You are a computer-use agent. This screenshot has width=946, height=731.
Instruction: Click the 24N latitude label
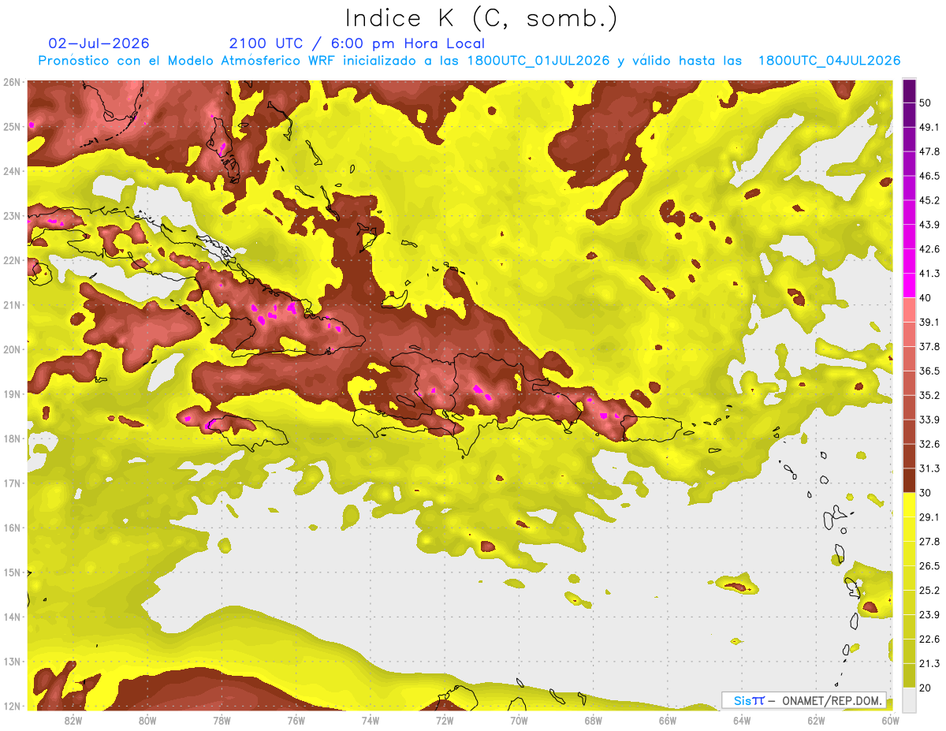coord(11,171)
